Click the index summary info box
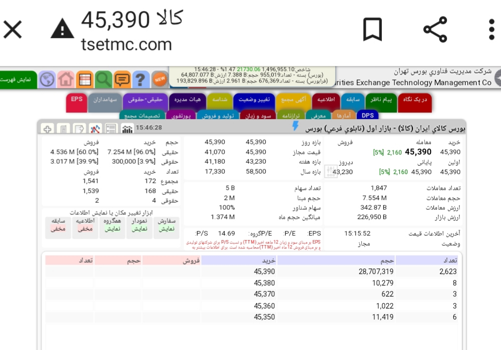Screen dimensions: 501x350 (252, 76)
